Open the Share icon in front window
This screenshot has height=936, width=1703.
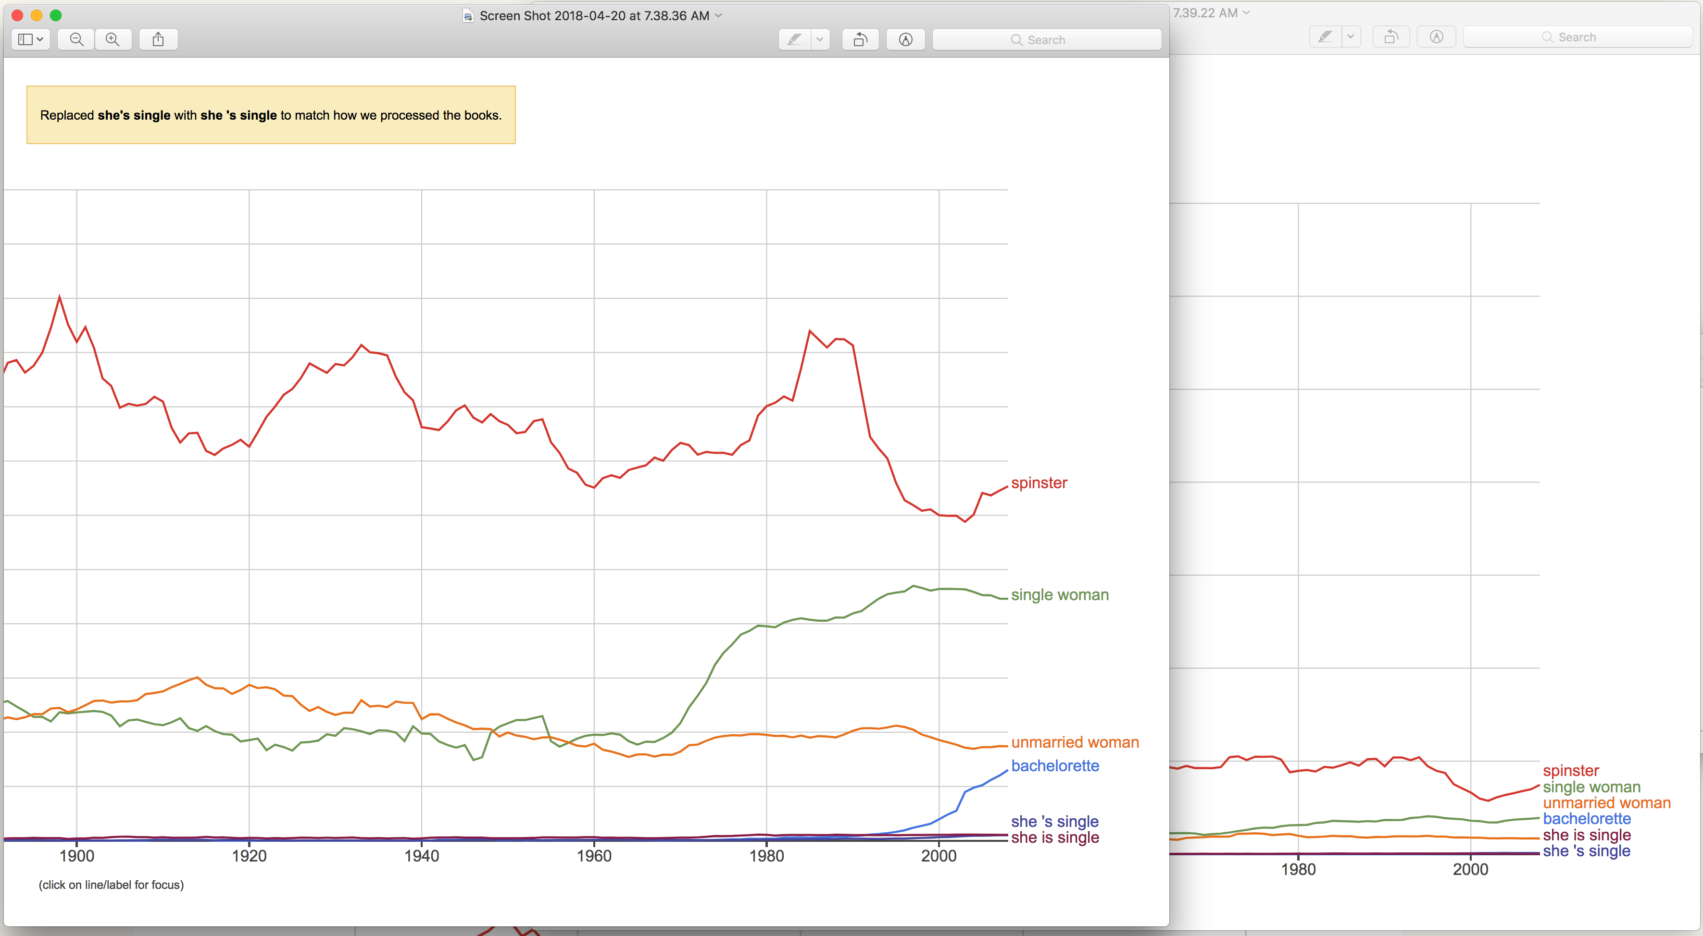(158, 39)
